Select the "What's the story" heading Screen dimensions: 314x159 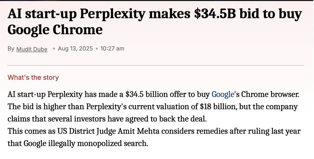tap(33, 77)
